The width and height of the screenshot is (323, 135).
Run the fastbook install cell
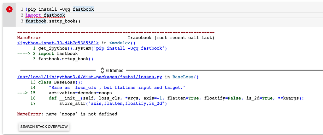[x=9, y=9]
